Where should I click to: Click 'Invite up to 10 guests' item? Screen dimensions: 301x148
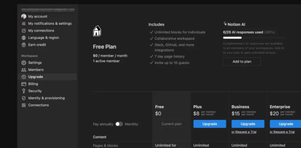pos(172,63)
